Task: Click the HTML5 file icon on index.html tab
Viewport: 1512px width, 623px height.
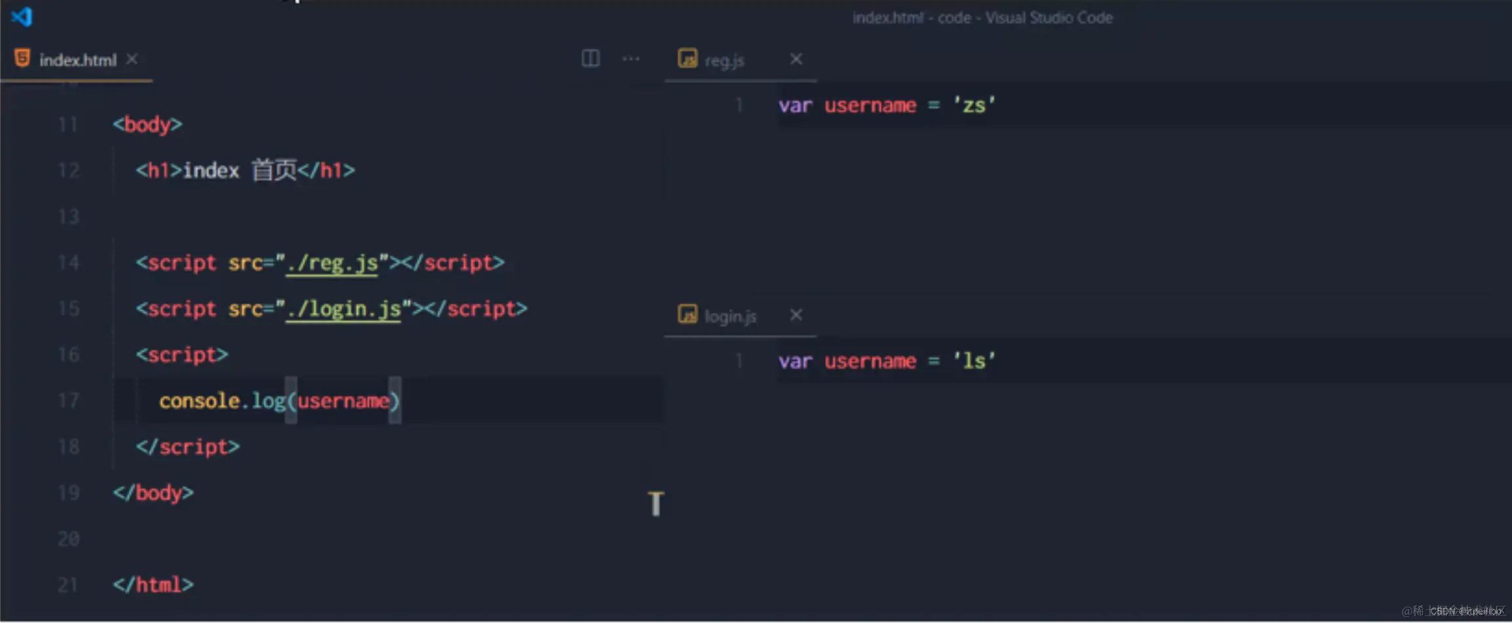Action: click(x=22, y=59)
